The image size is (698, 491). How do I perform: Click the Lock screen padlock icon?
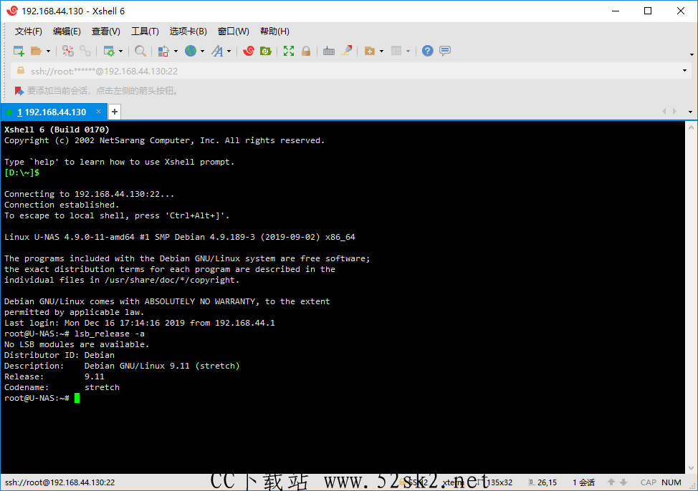[306, 51]
